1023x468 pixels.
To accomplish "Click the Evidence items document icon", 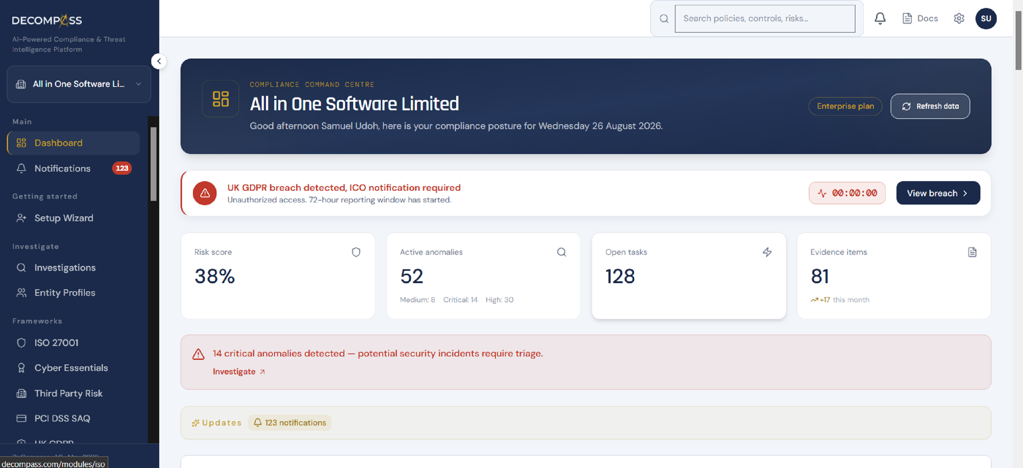I will coord(972,252).
